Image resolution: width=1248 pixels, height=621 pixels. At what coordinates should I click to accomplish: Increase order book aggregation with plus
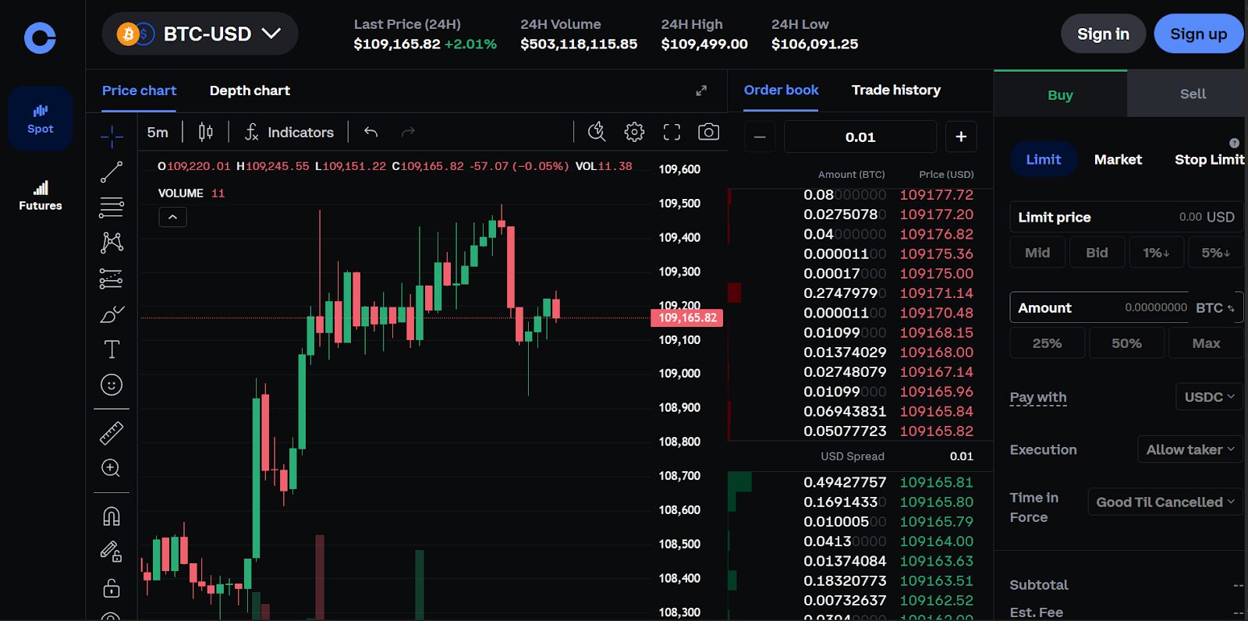(x=961, y=137)
